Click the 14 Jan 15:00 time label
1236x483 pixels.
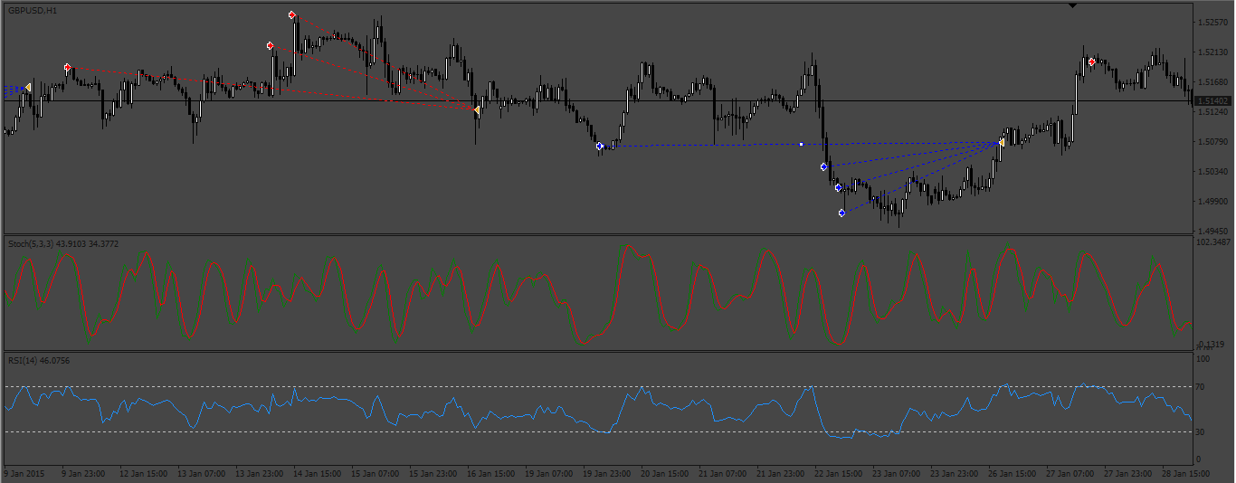tap(318, 473)
